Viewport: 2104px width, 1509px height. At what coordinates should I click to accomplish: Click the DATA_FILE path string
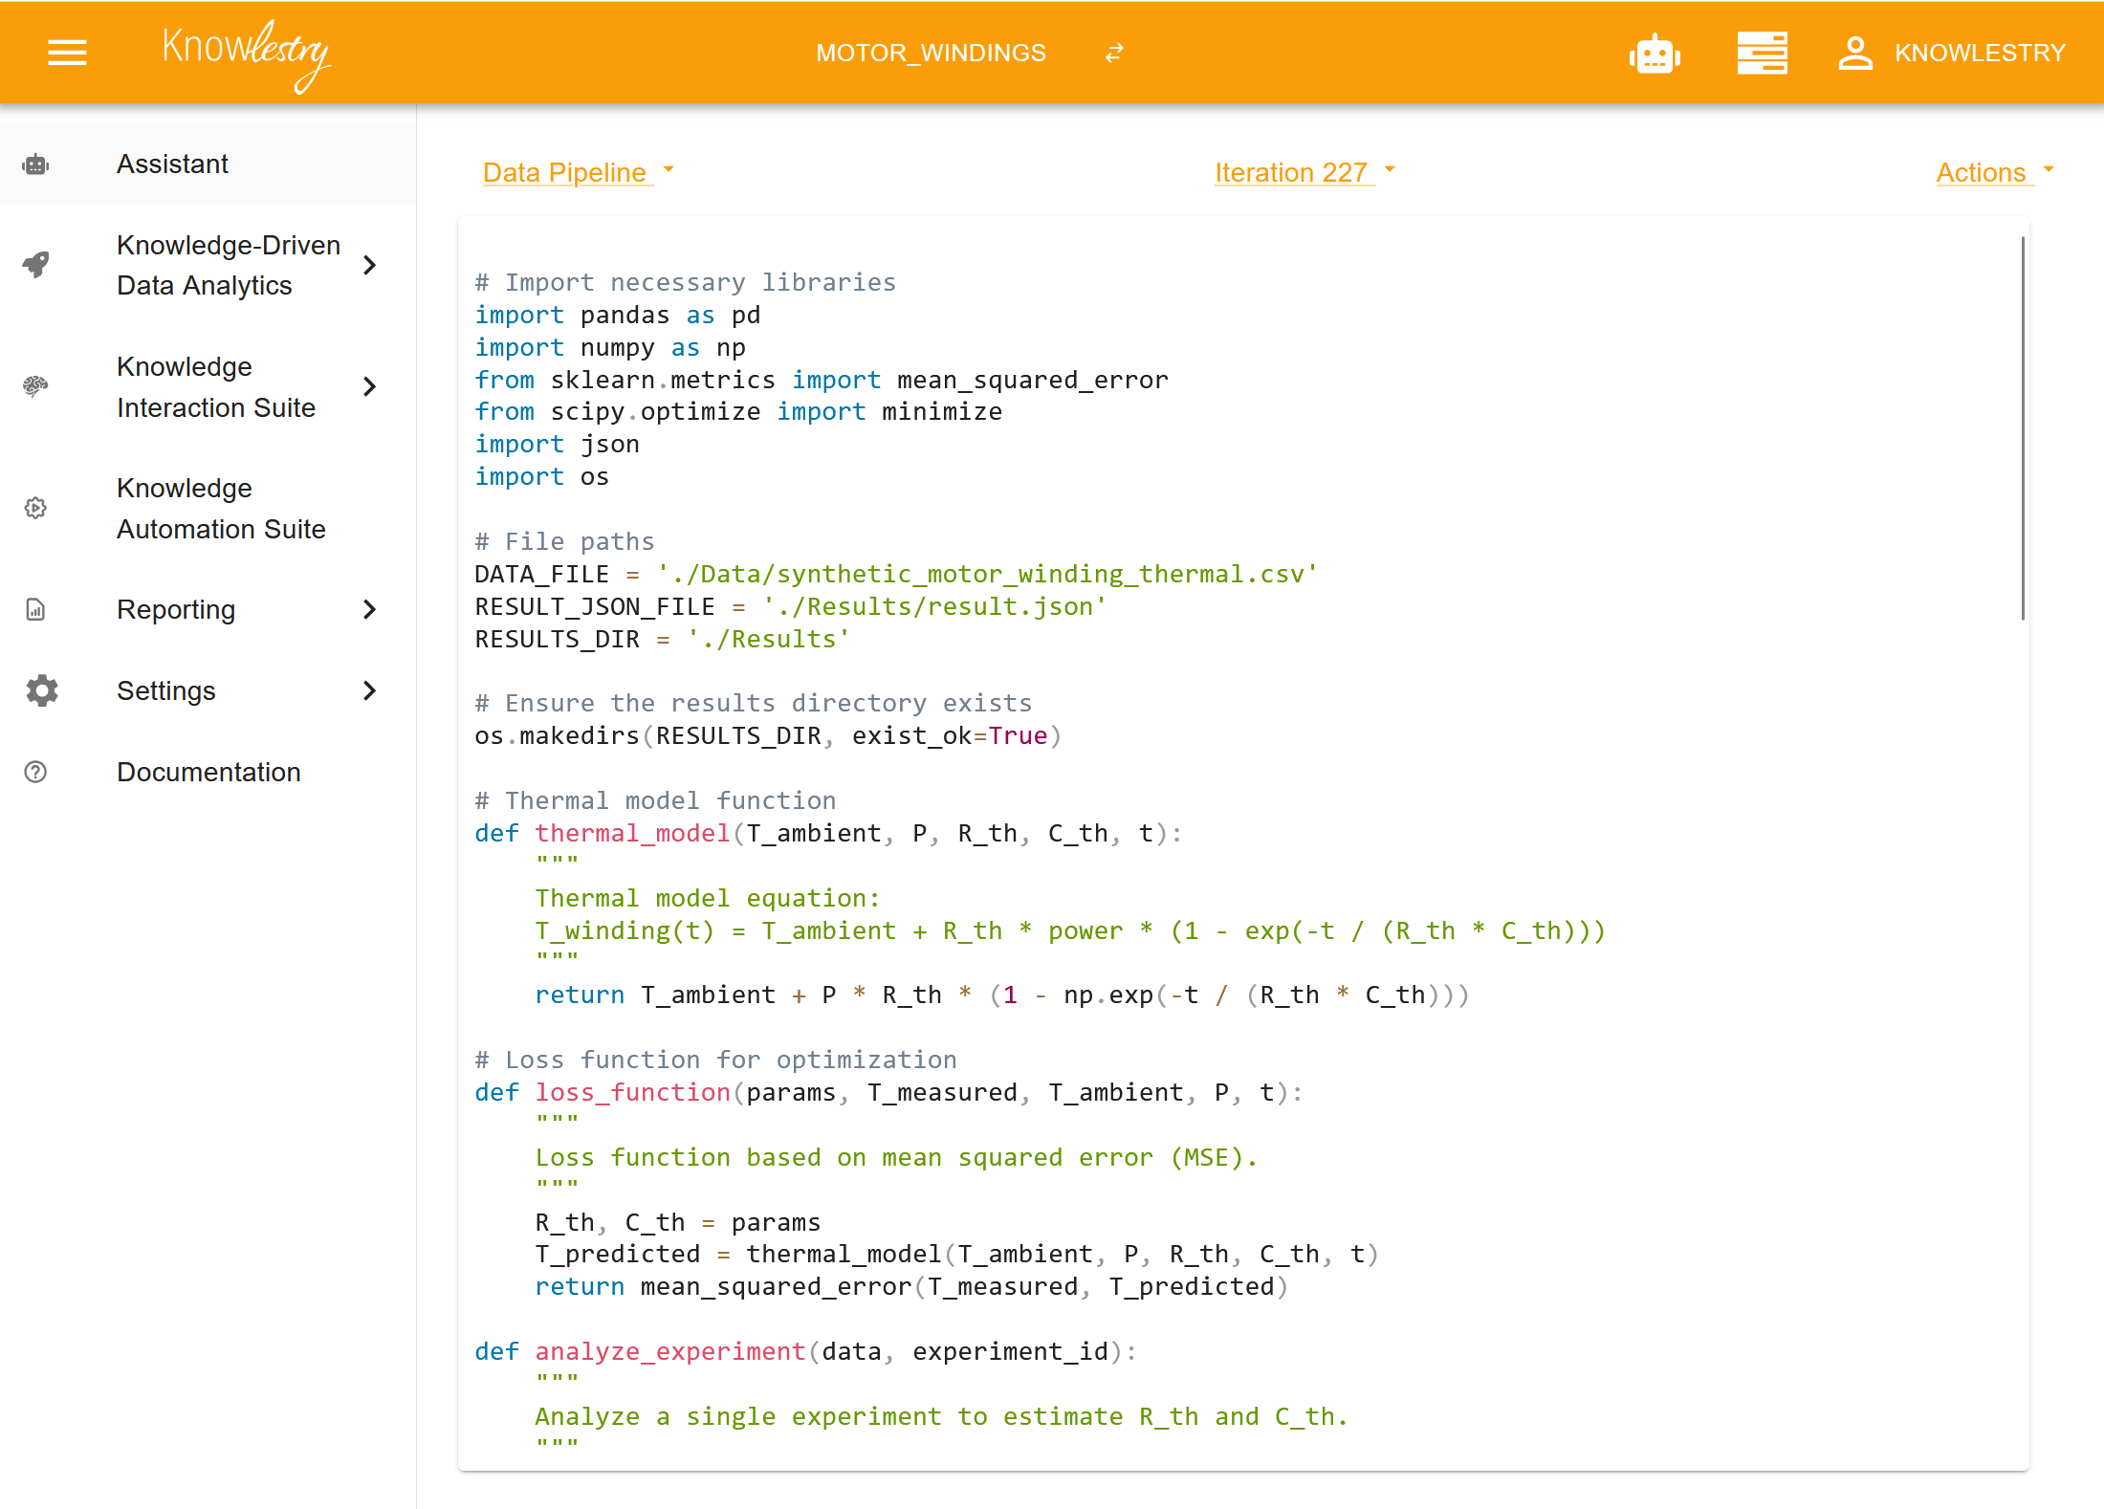(987, 574)
